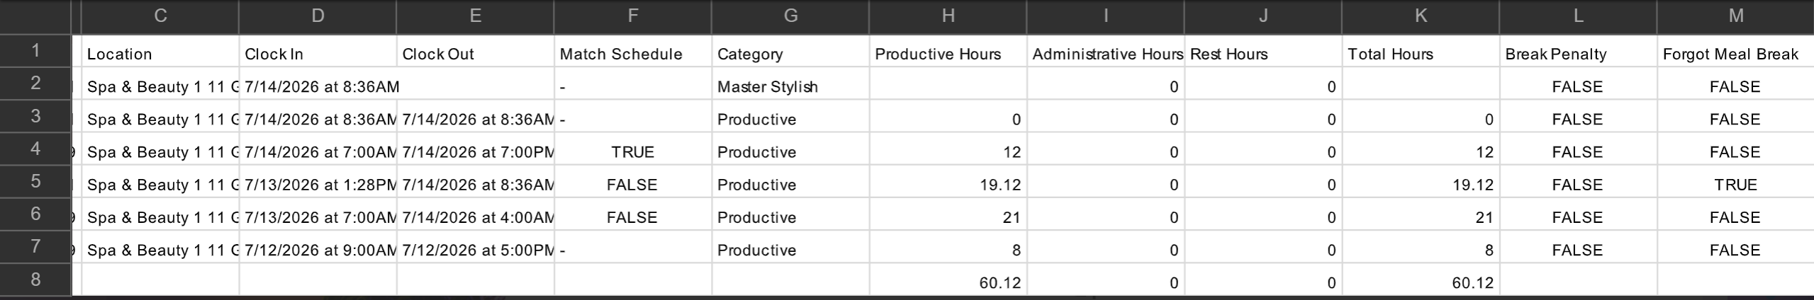Select the 60.12 Productive Hours total cell
The width and height of the screenshot is (1814, 300).
(948, 282)
